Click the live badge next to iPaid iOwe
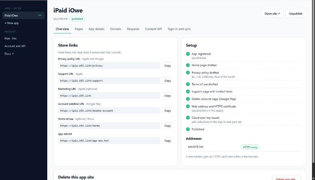This screenshot has height=180, width=315. click(x=40, y=15)
